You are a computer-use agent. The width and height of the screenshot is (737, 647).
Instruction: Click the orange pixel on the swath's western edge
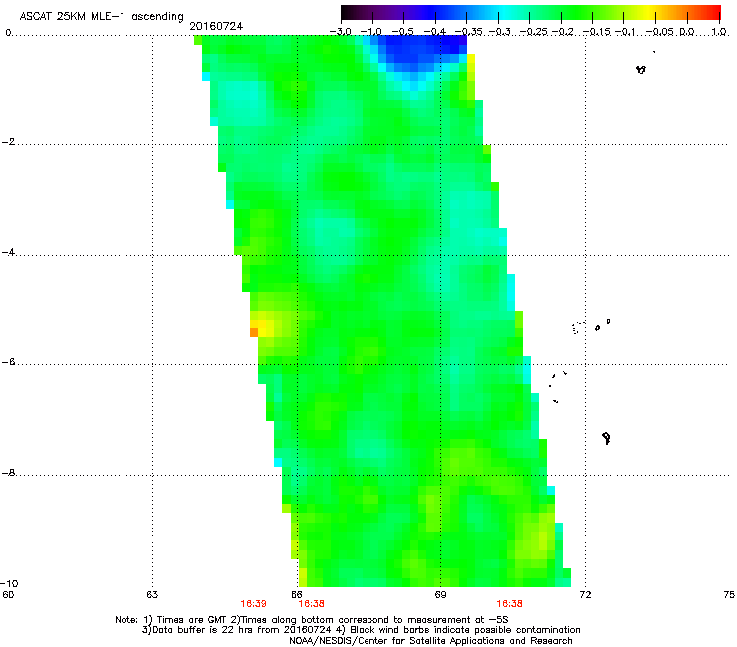[254, 332]
